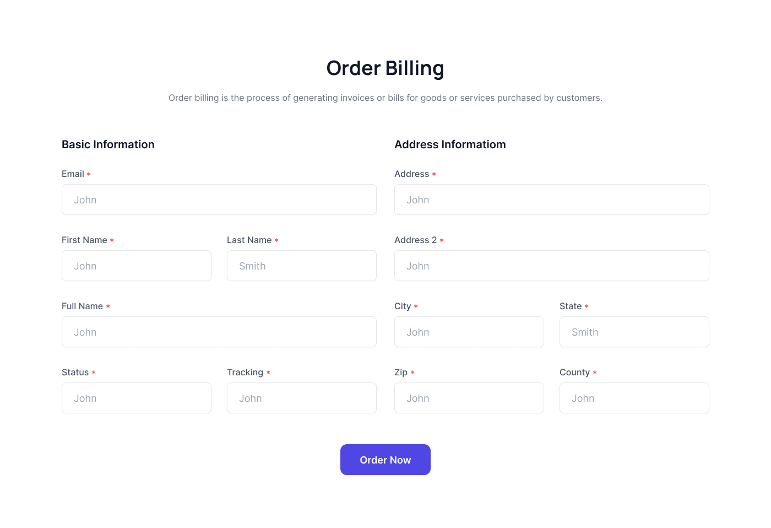Click the Zip field label
The image size is (771, 528).
[401, 373]
